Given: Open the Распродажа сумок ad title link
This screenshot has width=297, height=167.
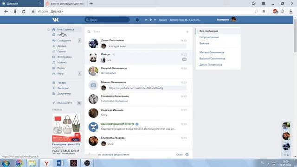Looking at the screenshot, I should pyautogui.click(x=66, y=144).
